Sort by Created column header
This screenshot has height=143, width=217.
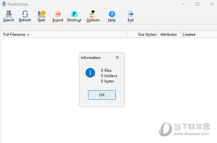199,34
